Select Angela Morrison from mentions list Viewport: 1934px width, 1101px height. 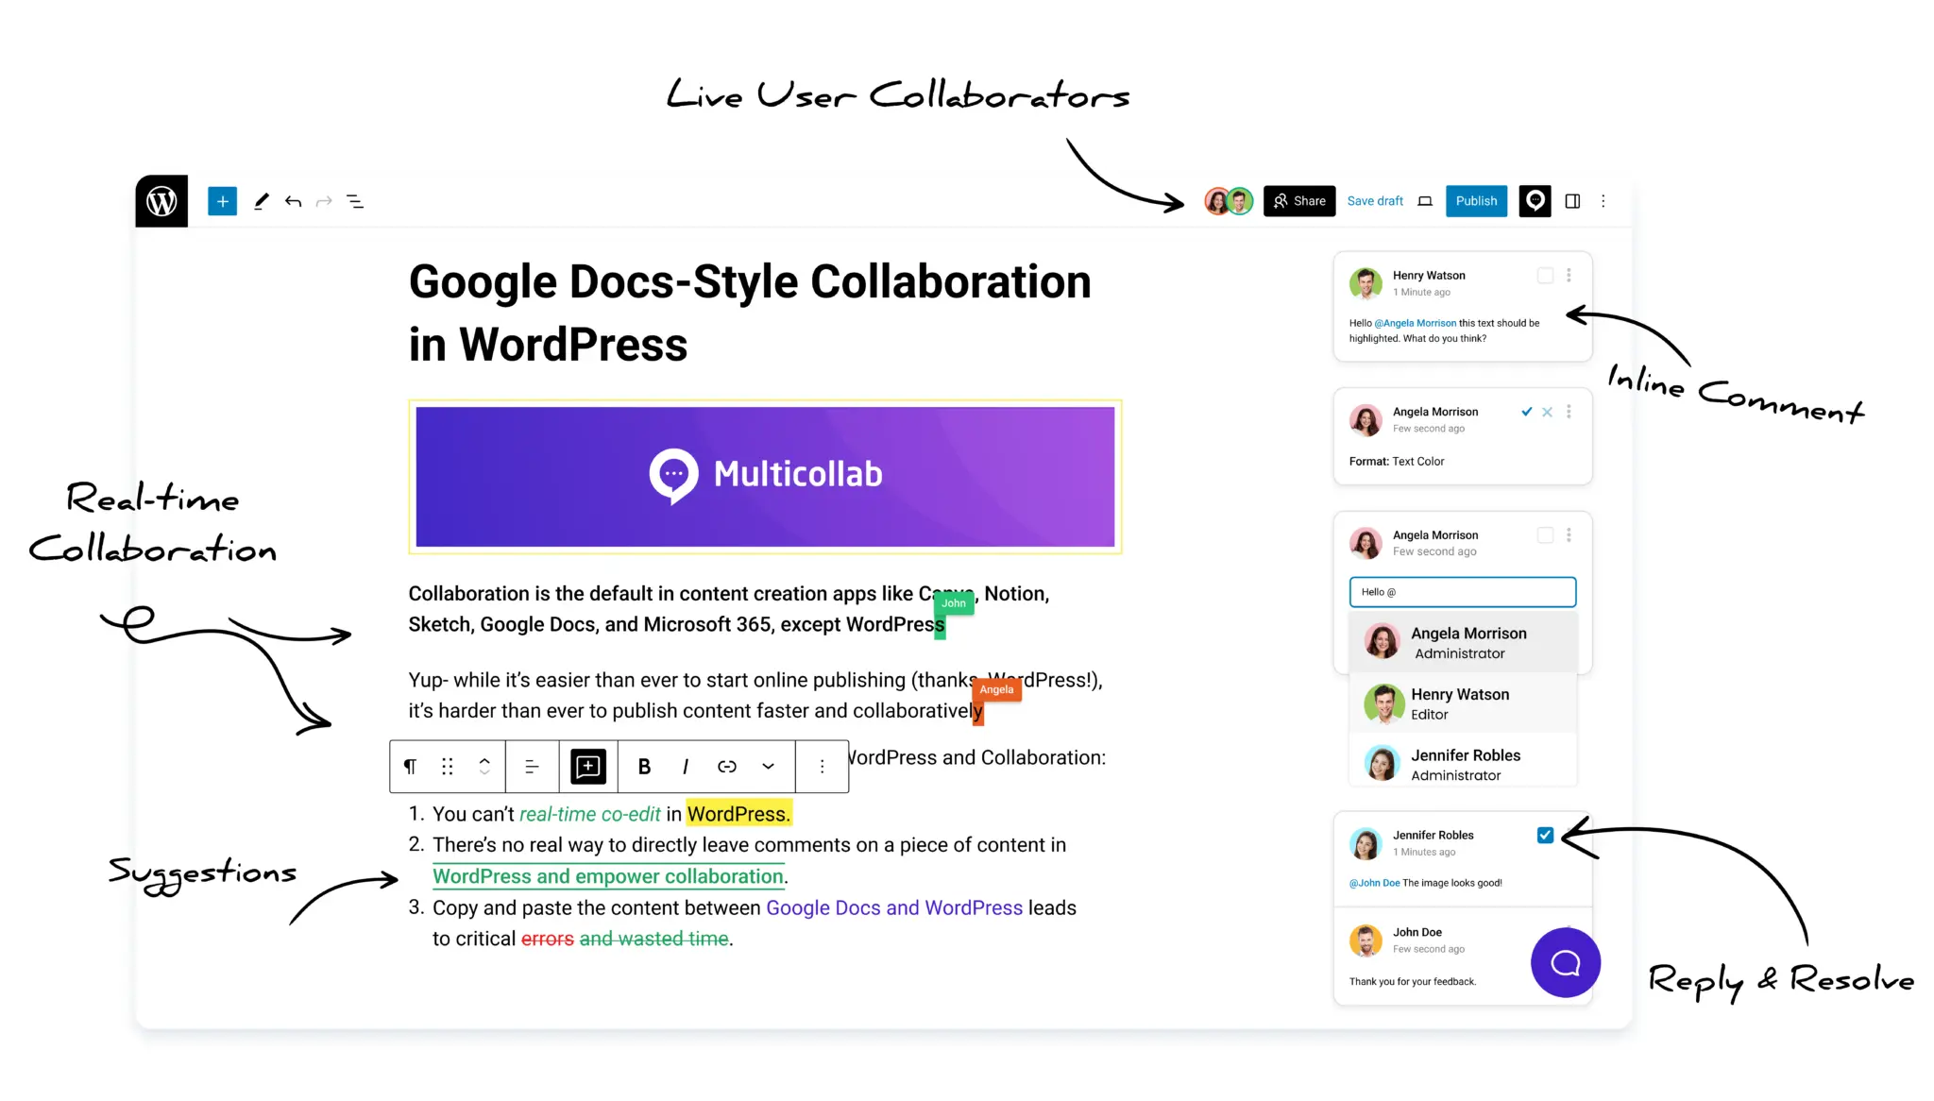click(1461, 641)
